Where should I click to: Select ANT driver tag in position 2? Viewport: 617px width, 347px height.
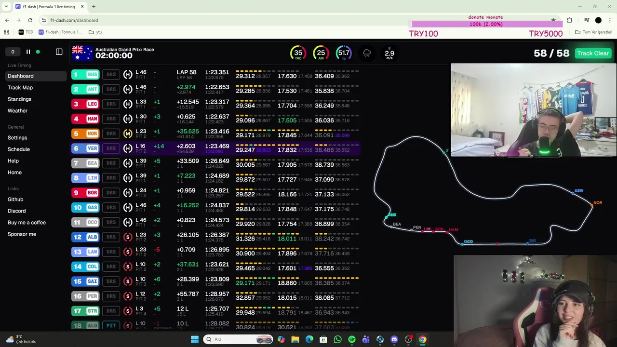click(x=86, y=89)
